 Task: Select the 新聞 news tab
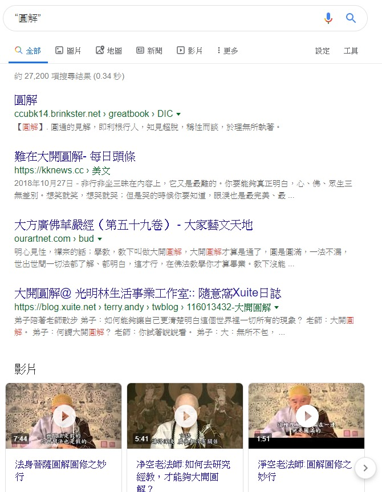149,51
